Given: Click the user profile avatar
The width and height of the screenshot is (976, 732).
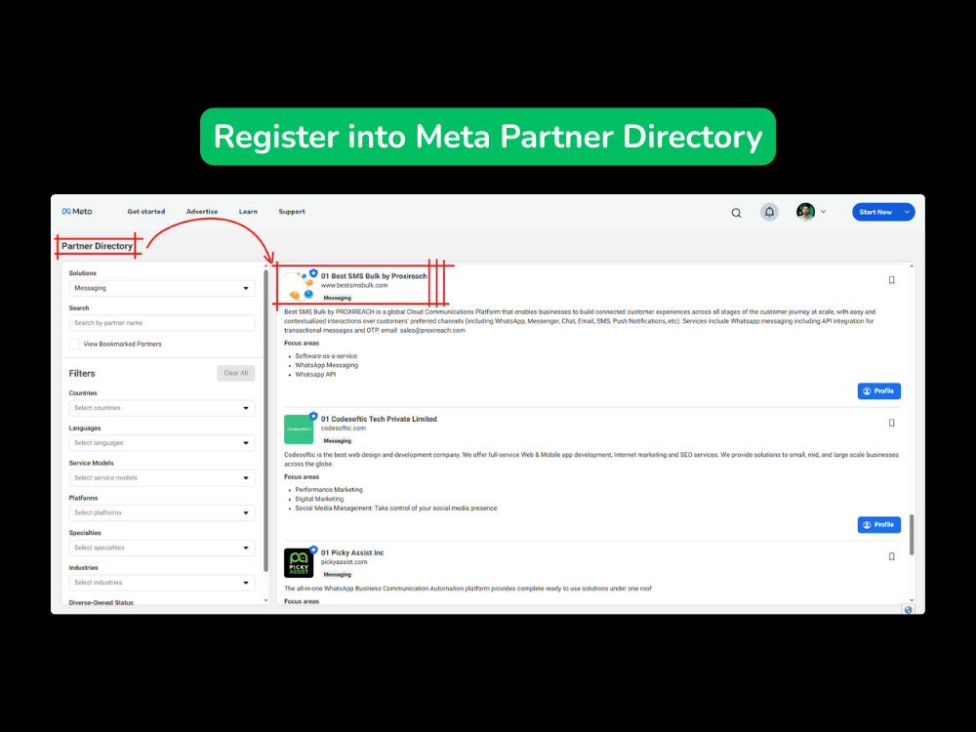Looking at the screenshot, I should point(805,212).
